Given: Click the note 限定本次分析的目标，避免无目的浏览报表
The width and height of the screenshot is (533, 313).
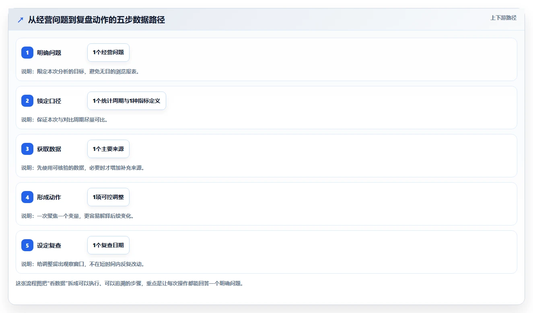Looking at the screenshot, I should pyautogui.click(x=80, y=71).
